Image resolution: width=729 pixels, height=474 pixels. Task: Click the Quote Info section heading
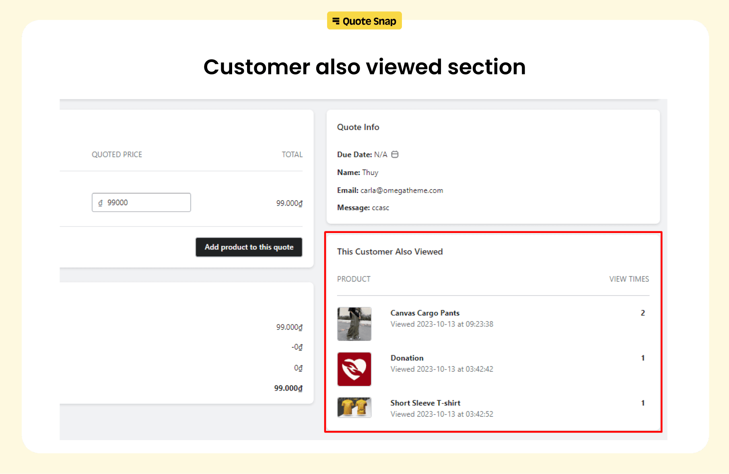(x=358, y=127)
